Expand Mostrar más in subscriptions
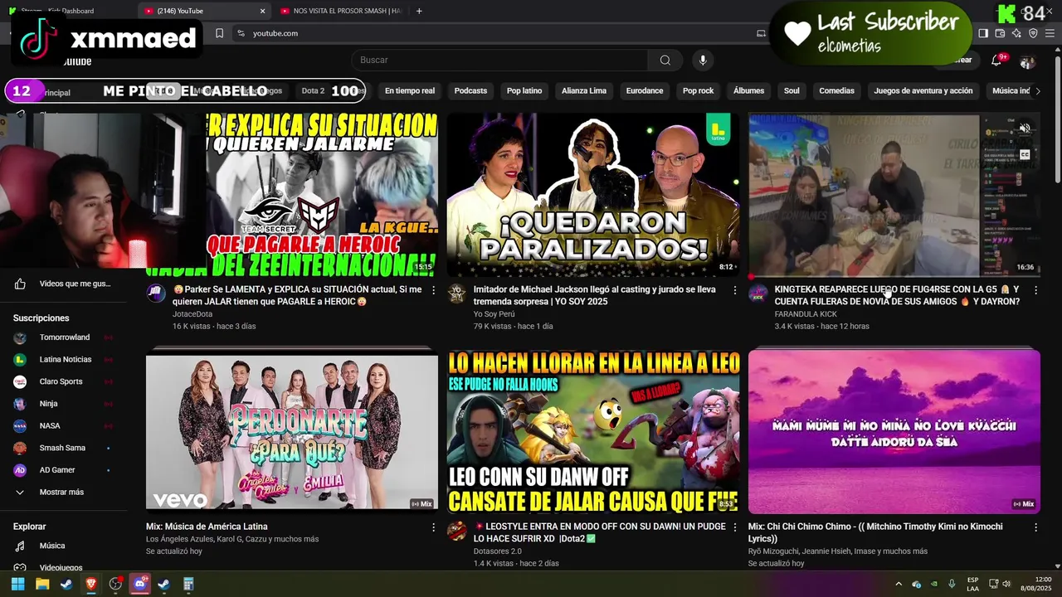Image resolution: width=1062 pixels, height=597 pixels. 61,492
